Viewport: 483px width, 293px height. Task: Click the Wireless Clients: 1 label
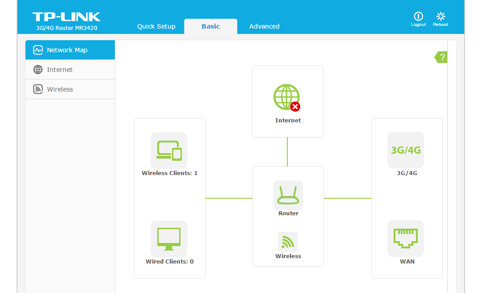[x=170, y=173]
